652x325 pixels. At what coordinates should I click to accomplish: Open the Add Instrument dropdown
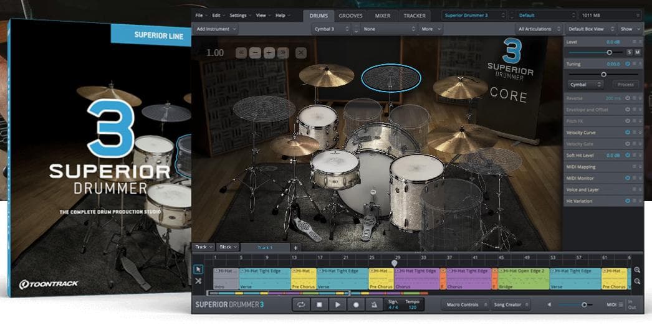click(216, 29)
